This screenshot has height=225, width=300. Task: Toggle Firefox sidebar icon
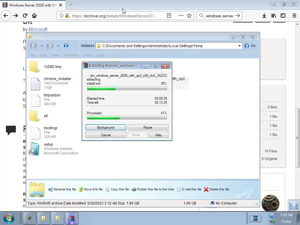coord(283,16)
